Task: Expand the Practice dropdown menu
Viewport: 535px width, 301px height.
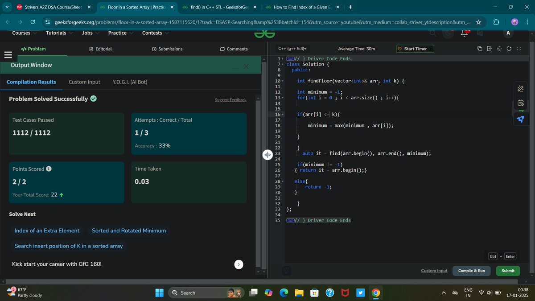Action: coord(120,33)
